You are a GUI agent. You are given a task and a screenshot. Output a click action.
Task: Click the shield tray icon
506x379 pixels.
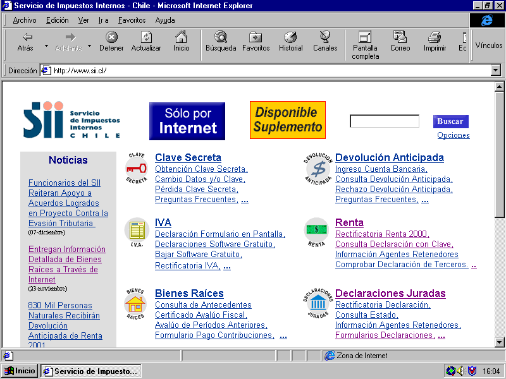(472, 371)
